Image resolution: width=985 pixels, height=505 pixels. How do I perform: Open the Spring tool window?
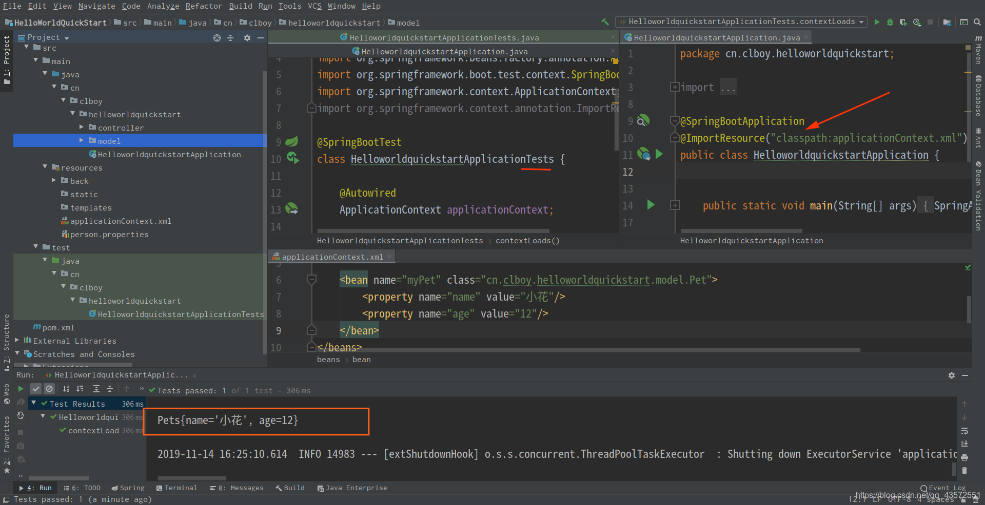(128, 488)
